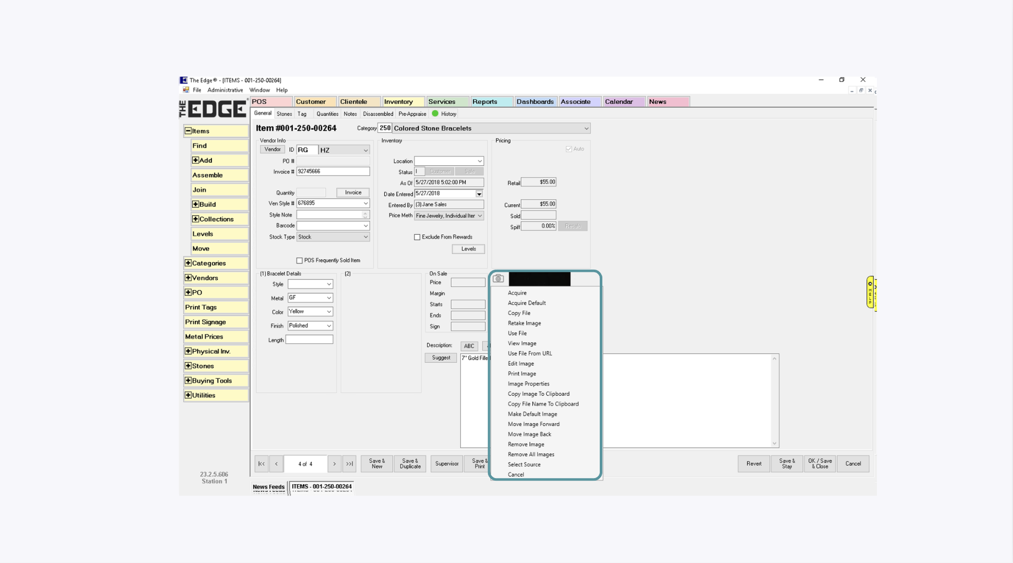1013x563 pixels.
Task: Expand the Categories section
Action: (x=188, y=263)
